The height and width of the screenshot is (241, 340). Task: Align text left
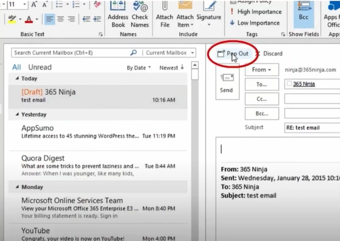tap(50, 19)
